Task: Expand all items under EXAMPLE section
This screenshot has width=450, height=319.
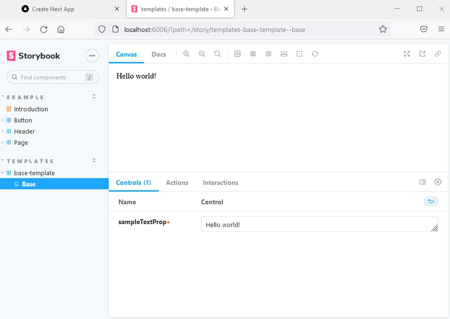Action: point(94,97)
